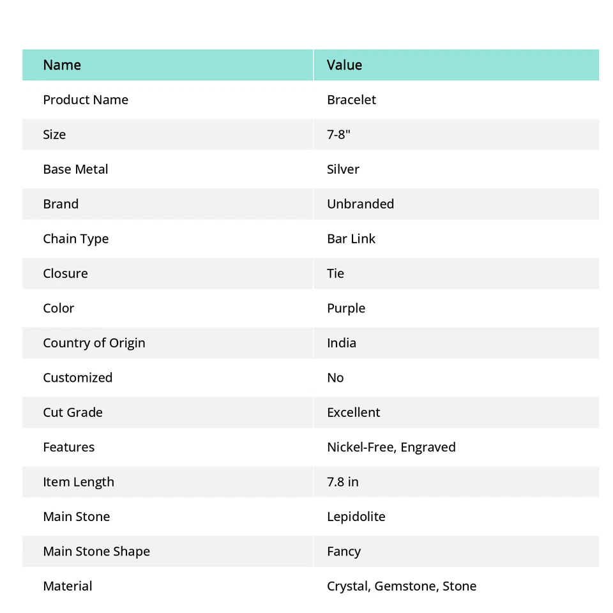
Task: Click the 7.8 in length value
Action: pyautogui.click(x=342, y=482)
